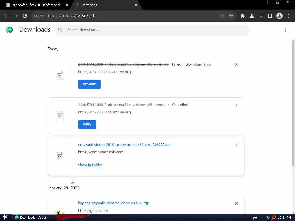
Task: Close the Downloads tab
Action: click(136, 5)
